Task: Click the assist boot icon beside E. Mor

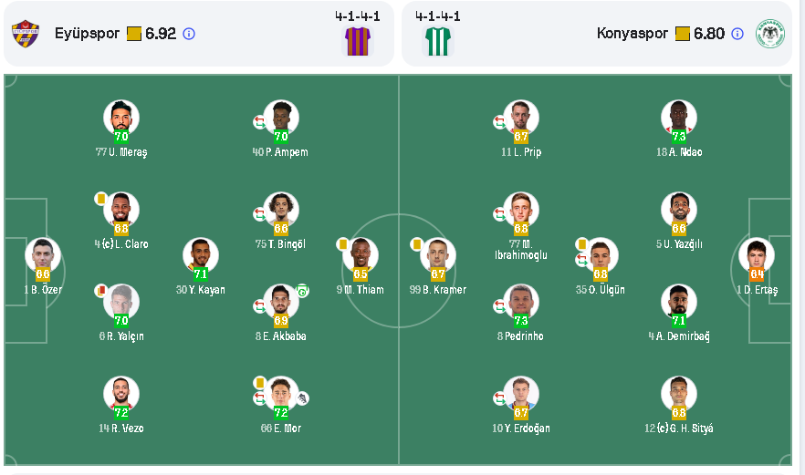Action: coord(302,398)
